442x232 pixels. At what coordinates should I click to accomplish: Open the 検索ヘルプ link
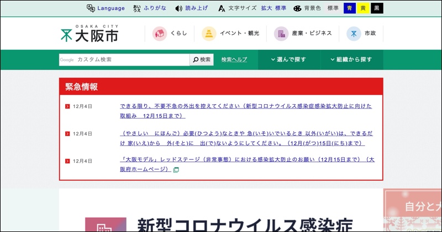[234, 60]
